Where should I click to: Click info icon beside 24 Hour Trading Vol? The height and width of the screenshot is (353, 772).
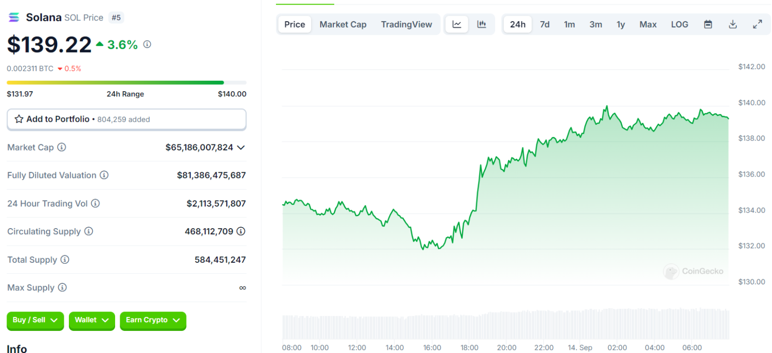point(95,204)
